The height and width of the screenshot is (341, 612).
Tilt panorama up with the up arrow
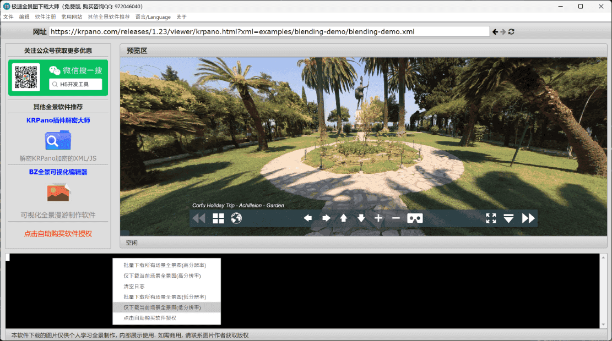pyautogui.click(x=344, y=218)
